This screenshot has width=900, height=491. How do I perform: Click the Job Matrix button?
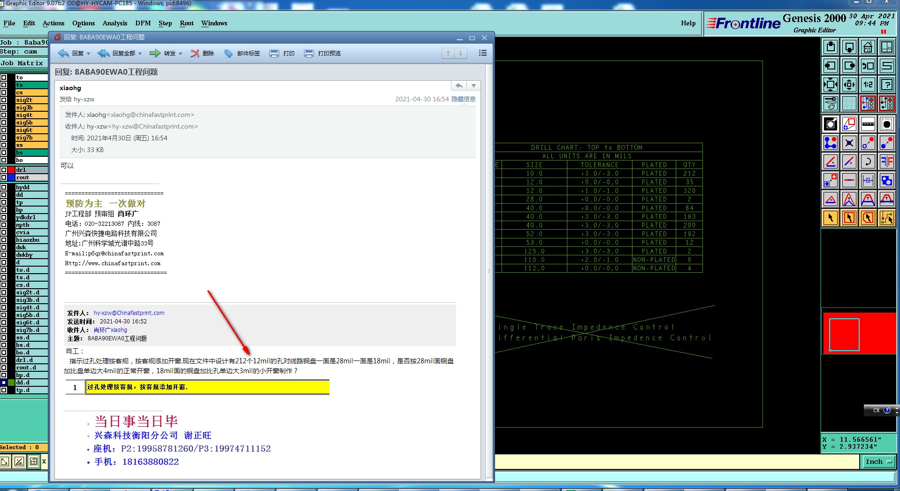[23, 63]
